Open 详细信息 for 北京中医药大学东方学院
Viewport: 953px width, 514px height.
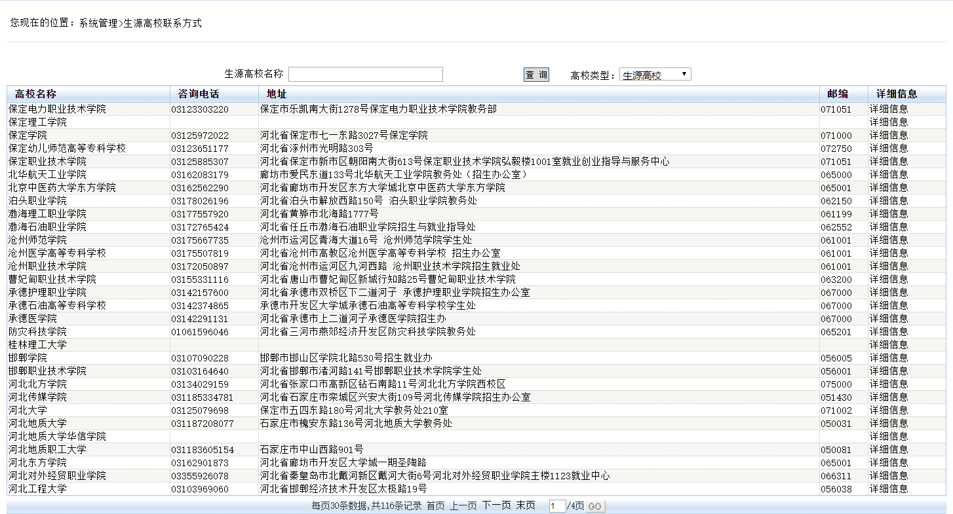[889, 188]
